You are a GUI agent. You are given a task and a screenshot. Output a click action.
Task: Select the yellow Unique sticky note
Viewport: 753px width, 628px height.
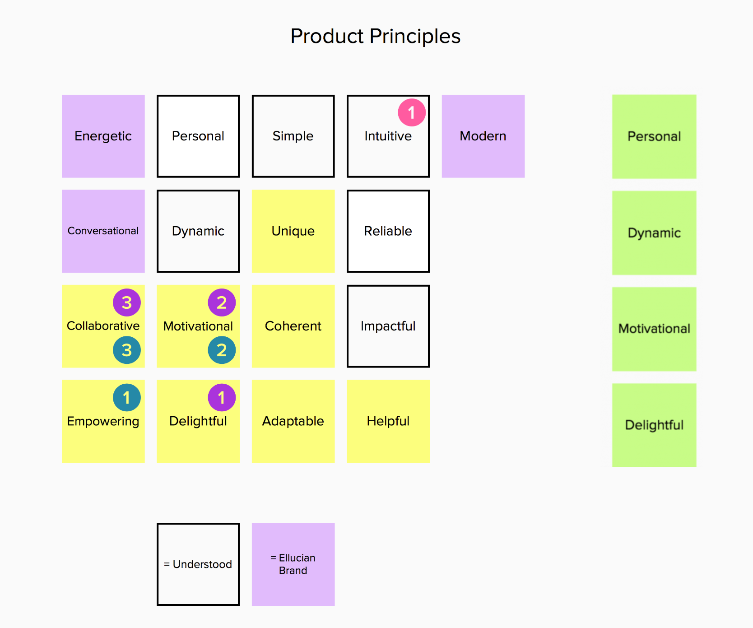click(x=293, y=231)
